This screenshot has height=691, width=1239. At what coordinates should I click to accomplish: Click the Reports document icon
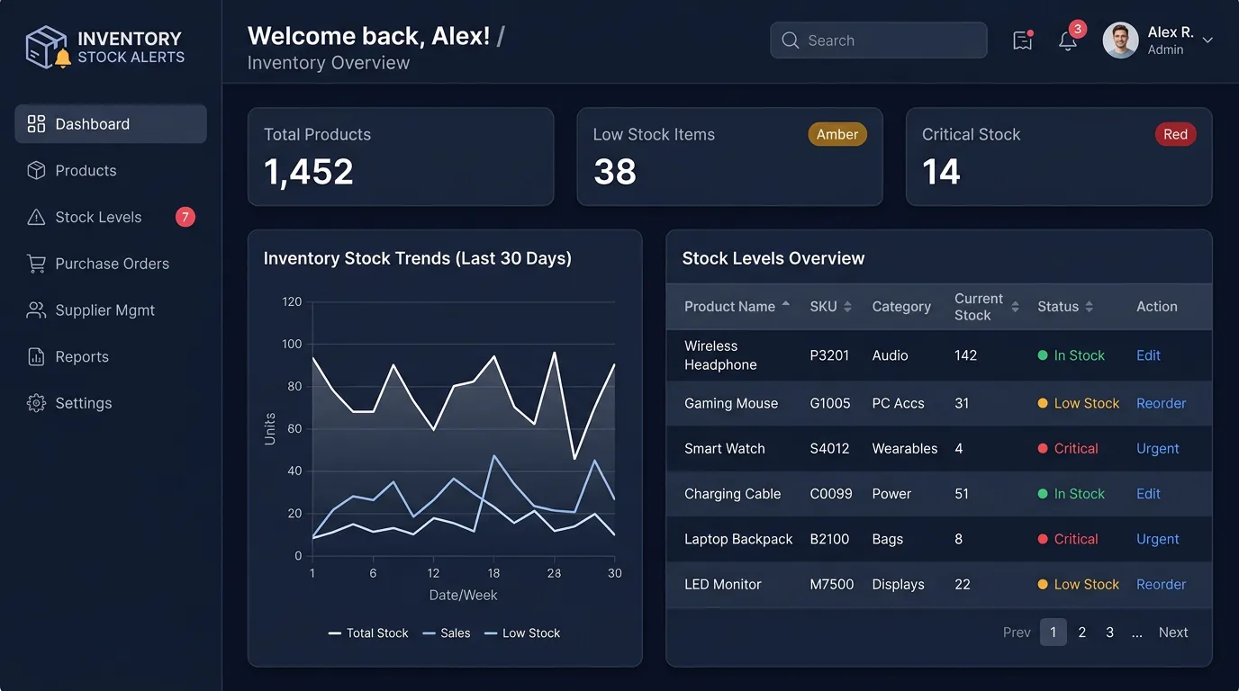tap(36, 357)
